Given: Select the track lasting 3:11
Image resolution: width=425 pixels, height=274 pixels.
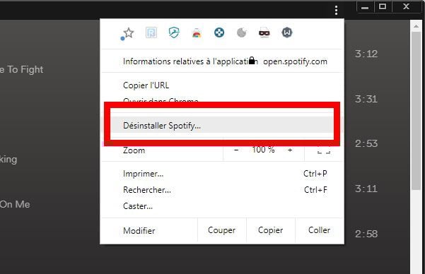Looking at the screenshot, I should click(x=366, y=189).
